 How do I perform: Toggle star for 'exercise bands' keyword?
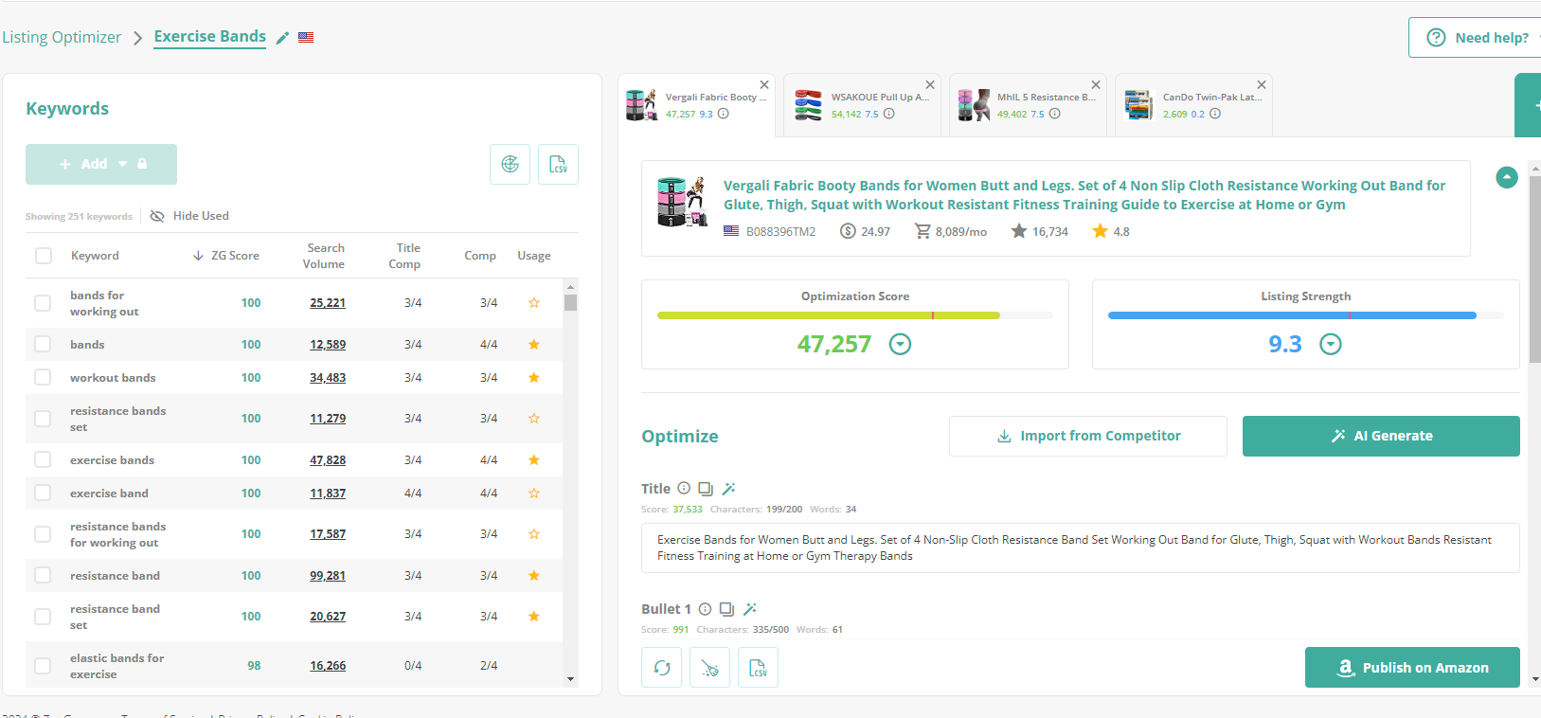click(x=534, y=460)
